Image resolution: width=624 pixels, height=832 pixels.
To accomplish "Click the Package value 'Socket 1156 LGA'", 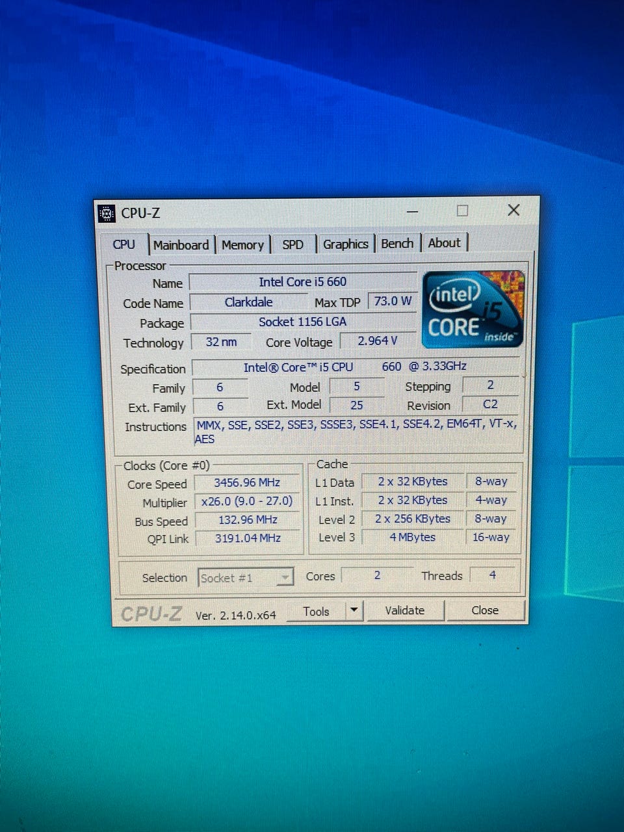I will [x=303, y=322].
